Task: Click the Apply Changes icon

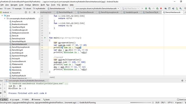Action: pyautogui.click(x=157, y=8)
